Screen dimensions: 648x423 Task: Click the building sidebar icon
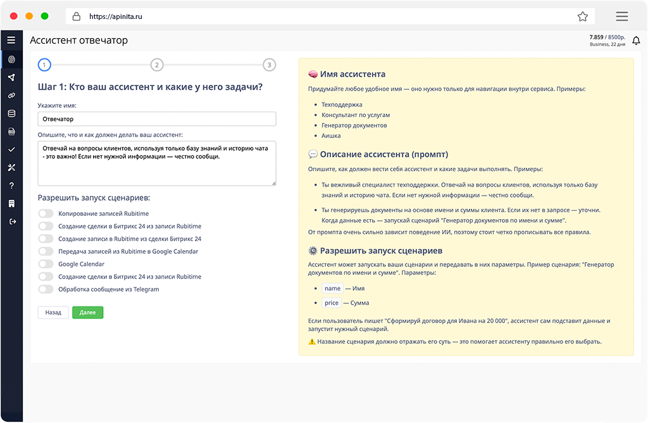11,203
